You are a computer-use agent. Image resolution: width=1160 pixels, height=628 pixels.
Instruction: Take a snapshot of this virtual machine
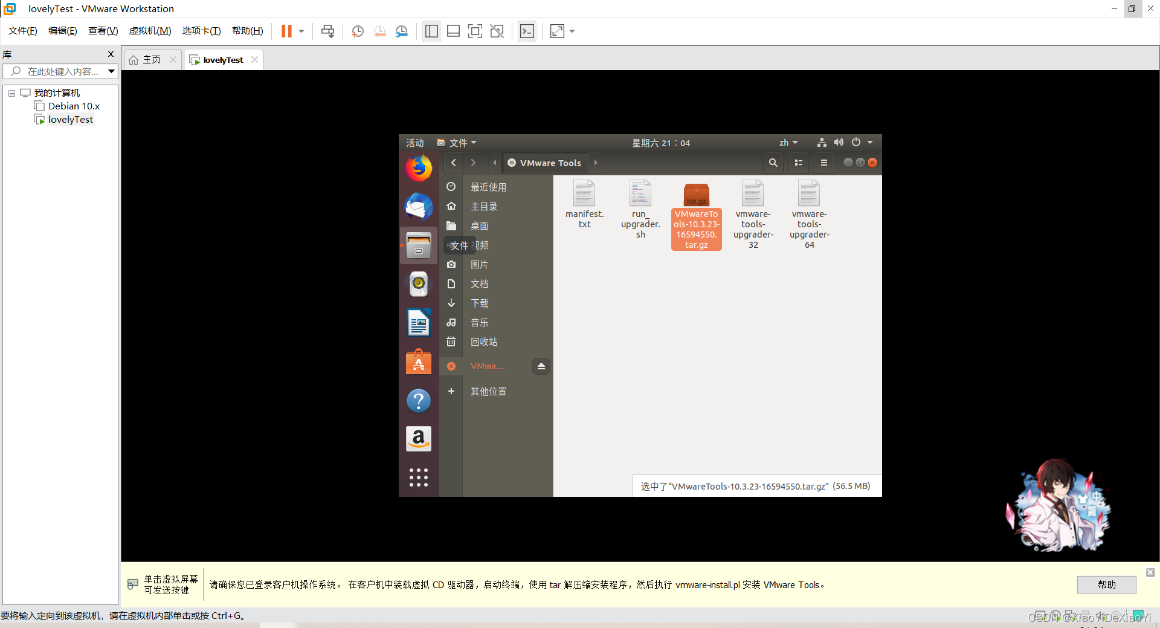(358, 31)
